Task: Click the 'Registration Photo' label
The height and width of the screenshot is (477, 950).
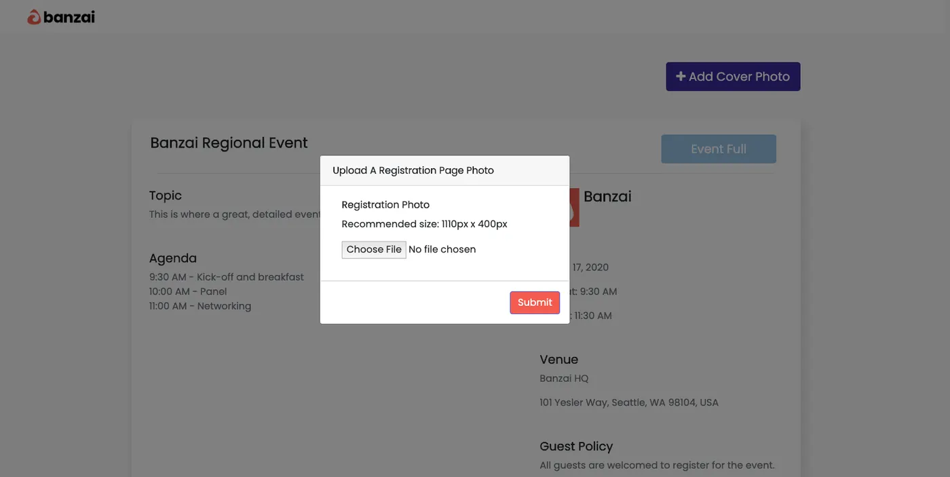Action: pos(385,205)
